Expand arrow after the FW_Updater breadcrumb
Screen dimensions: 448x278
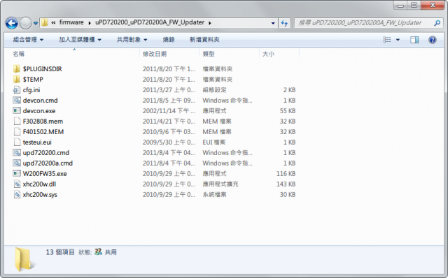pyautogui.click(x=210, y=23)
